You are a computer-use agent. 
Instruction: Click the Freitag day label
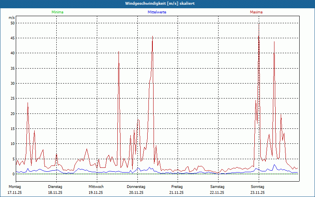pyautogui.click(x=177, y=186)
